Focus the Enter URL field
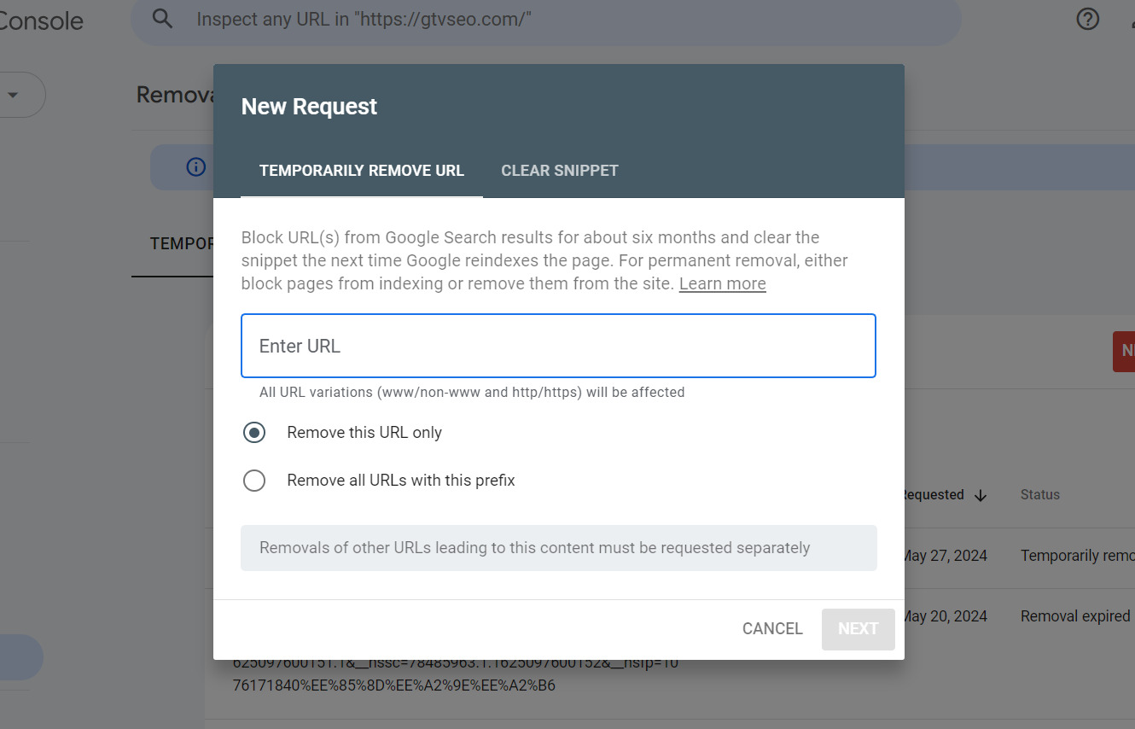 pyautogui.click(x=558, y=346)
